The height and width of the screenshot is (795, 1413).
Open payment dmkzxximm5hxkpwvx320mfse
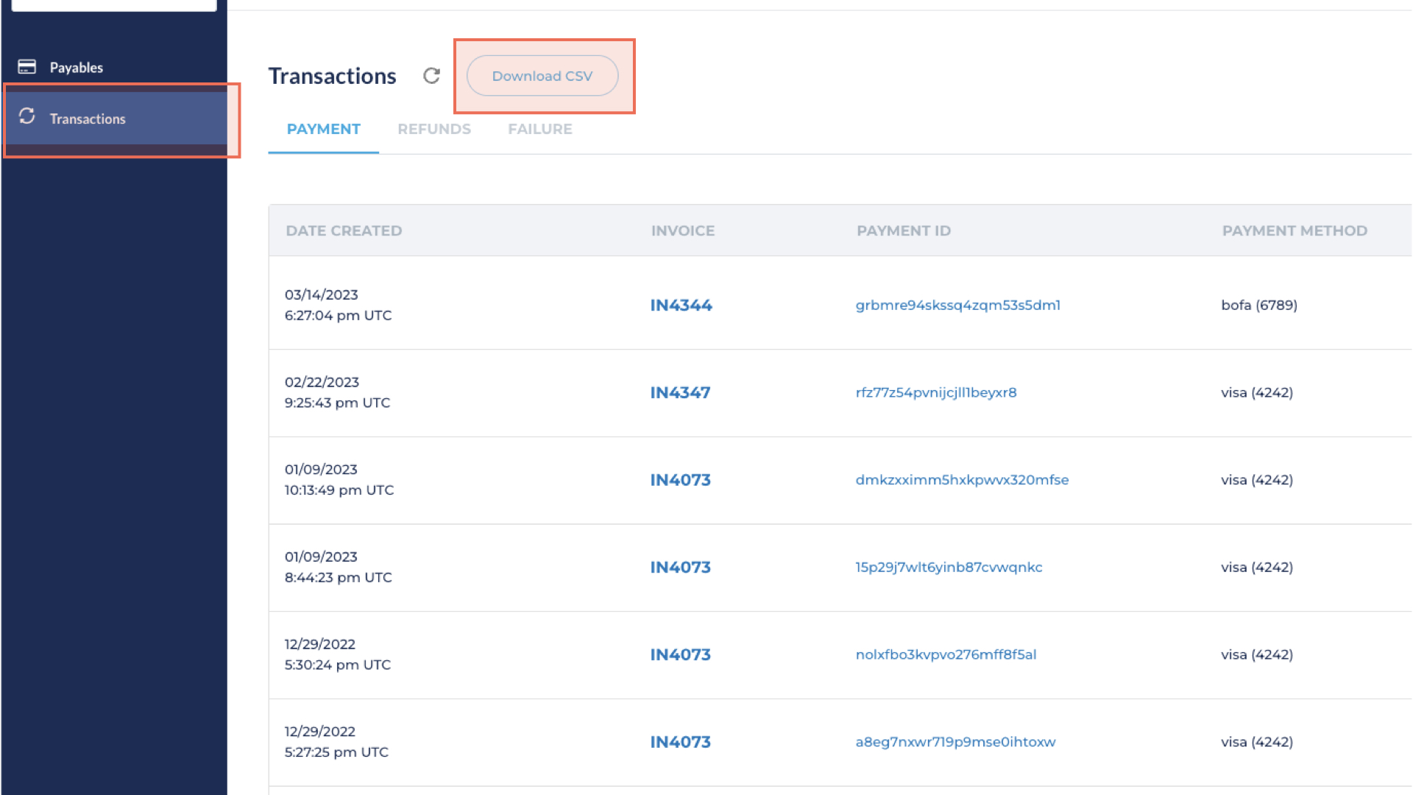pos(963,479)
